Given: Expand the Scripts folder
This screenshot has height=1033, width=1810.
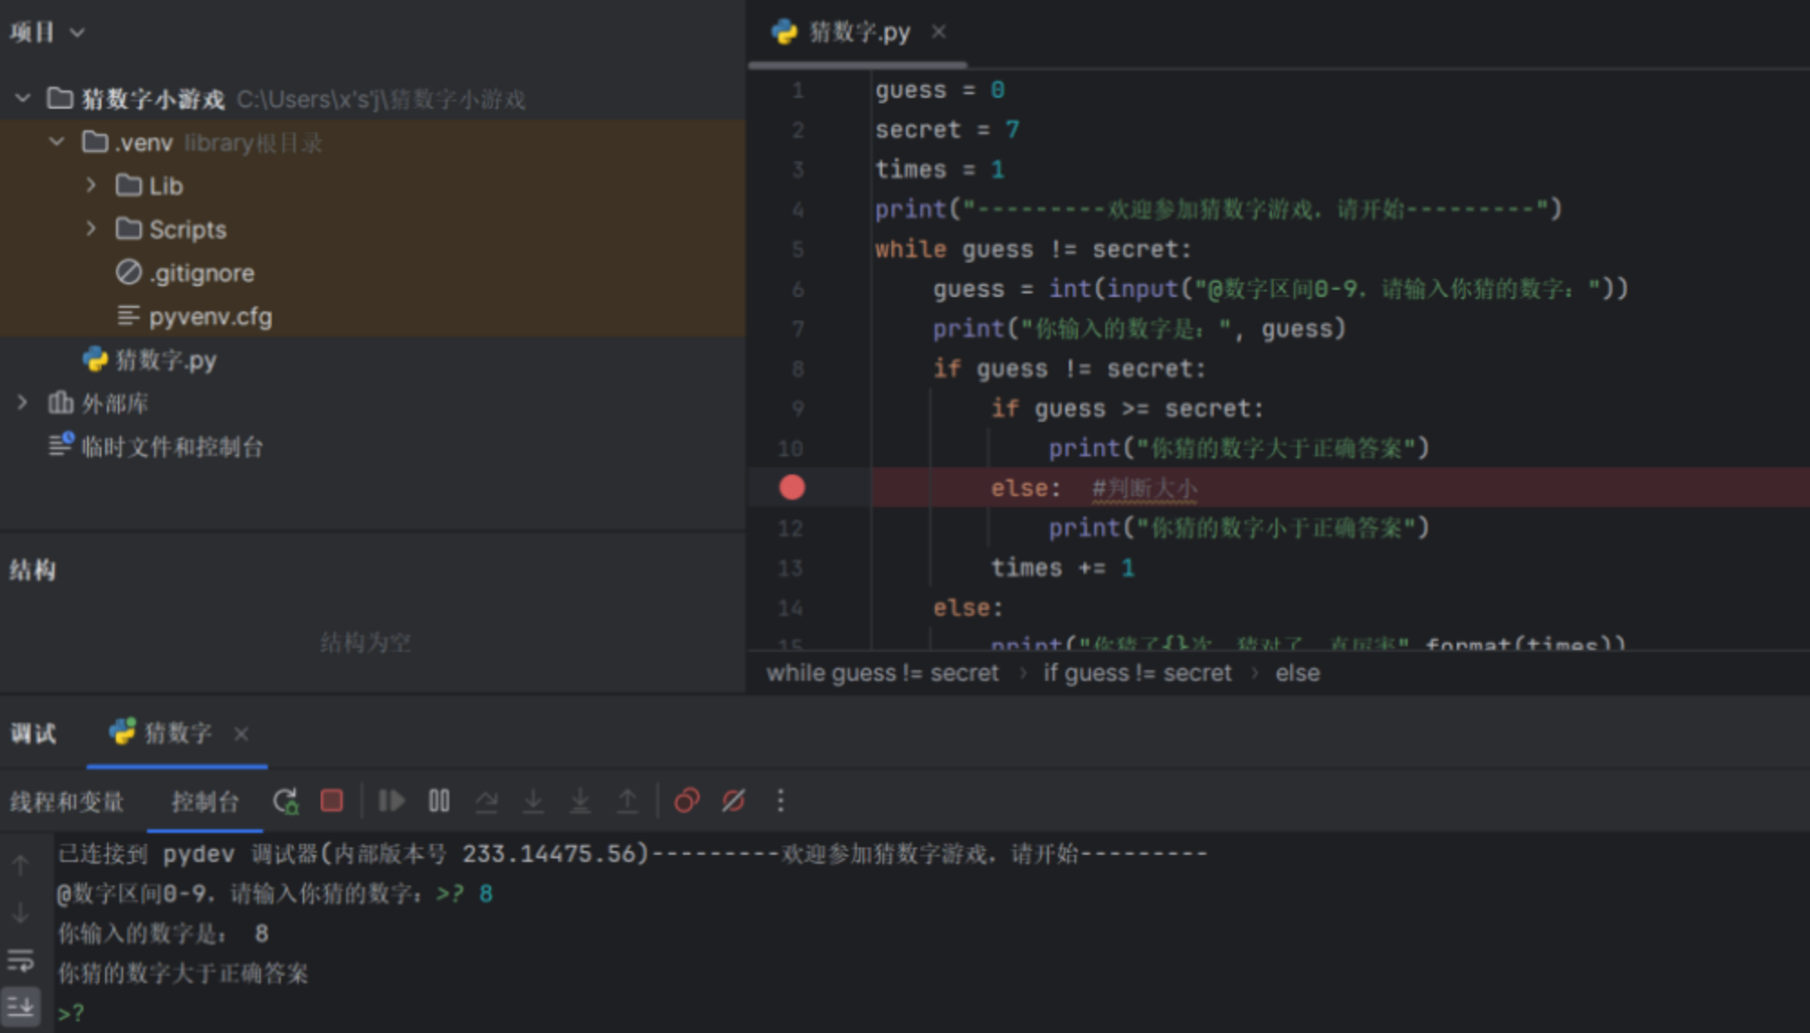Looking at the screenshot, I should click(91, 229).
